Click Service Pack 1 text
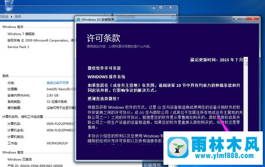Viewport: 265px width, 167px height. pyautogui.click(x=18, y=47)
